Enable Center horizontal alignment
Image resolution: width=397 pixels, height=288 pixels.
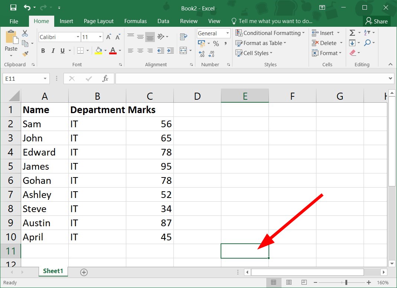140,51
